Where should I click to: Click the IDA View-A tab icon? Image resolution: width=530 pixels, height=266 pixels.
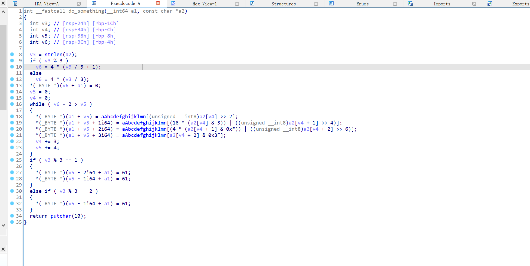[15, 4]
